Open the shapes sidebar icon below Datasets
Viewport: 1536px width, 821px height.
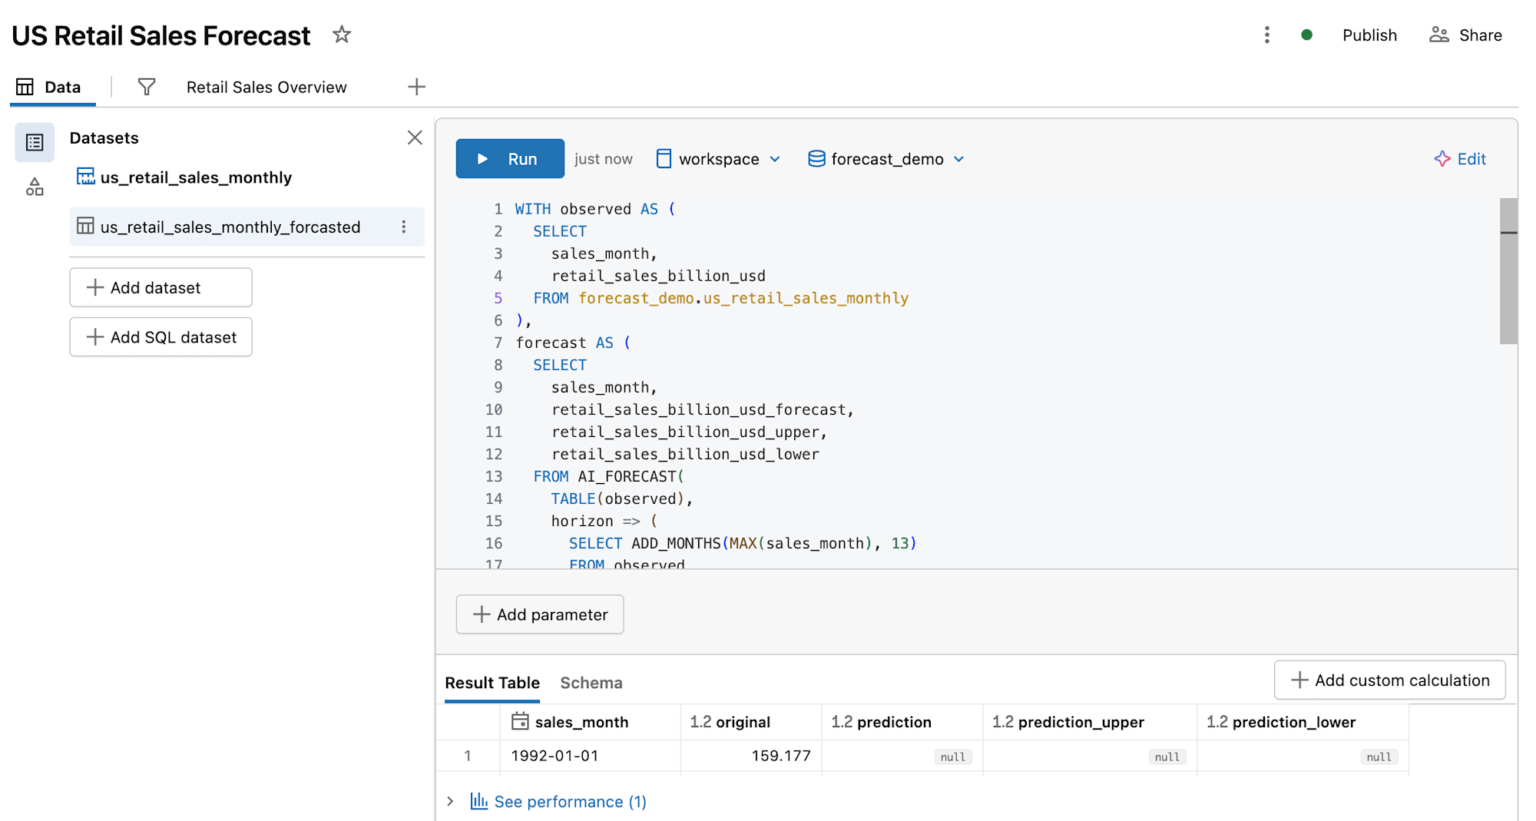tap(35, 187)
